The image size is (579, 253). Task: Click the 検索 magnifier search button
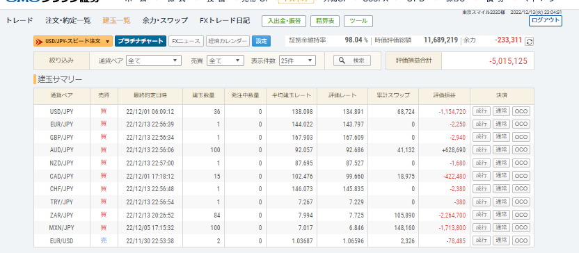[352, 60]
